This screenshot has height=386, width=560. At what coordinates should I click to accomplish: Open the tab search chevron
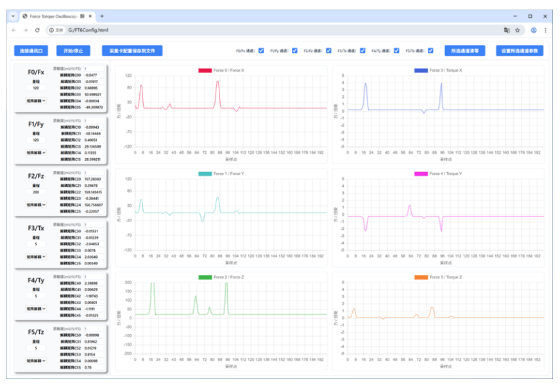pos(13,16)
